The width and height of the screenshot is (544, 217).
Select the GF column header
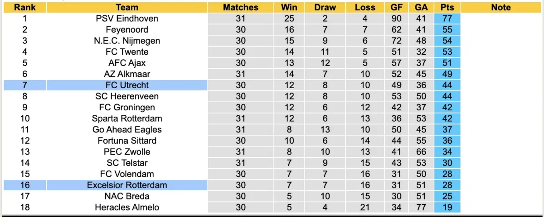[x=396, y=7]
